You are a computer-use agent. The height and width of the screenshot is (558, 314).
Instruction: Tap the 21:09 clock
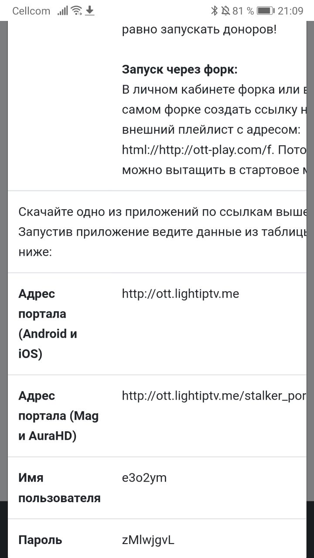(x=290, y=11)
